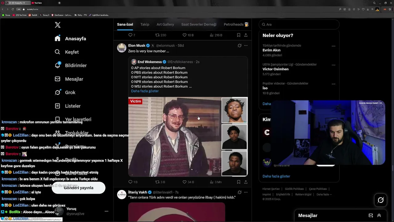Open Gizlilik Politikası footer link
394x222 pixels.
tap(294, 189)
